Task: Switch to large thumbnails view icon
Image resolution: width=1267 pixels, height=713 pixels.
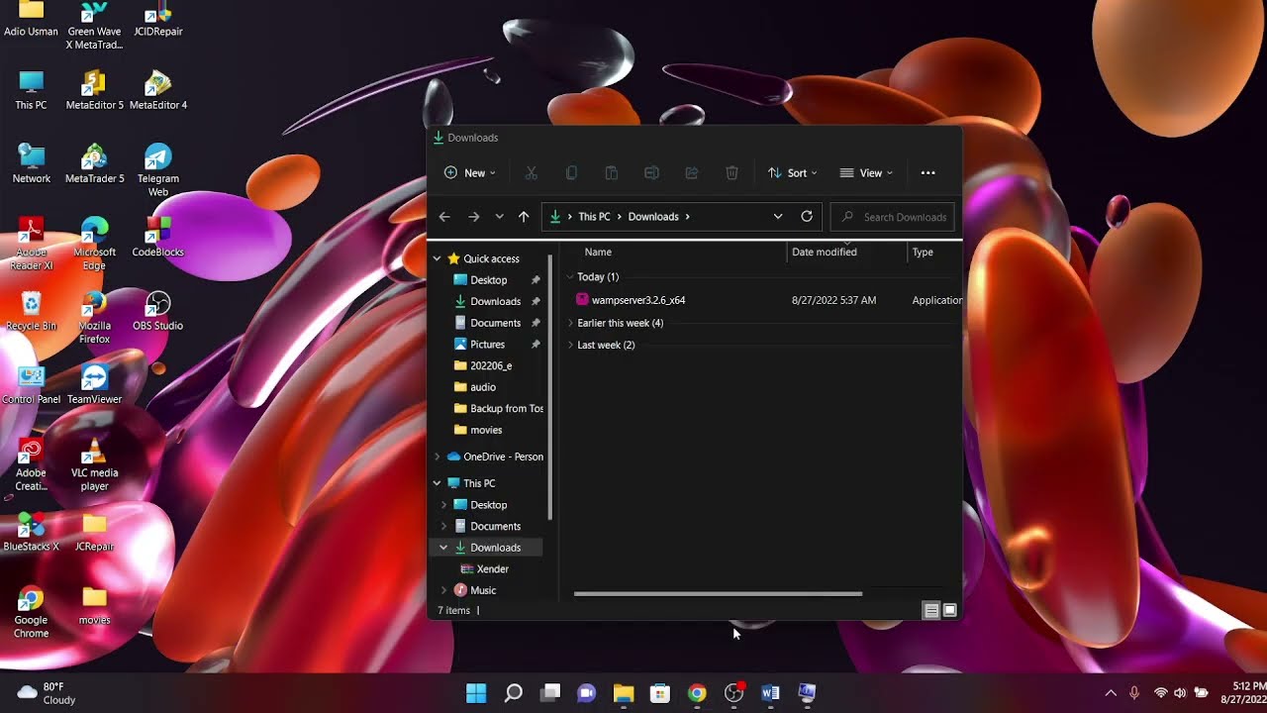Action: point(950,611)
